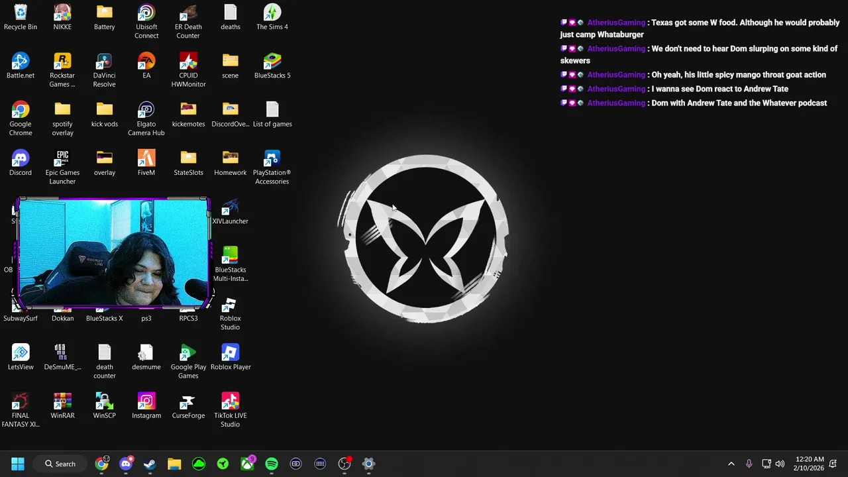The width and height of the screenshot is (848, 477).
Task: Select the PlayStation Accessories desktop icon
Action: 272,167
